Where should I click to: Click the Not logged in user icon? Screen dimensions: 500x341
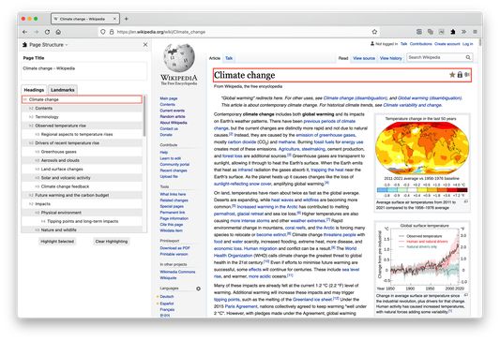click(x=372, y=44)
